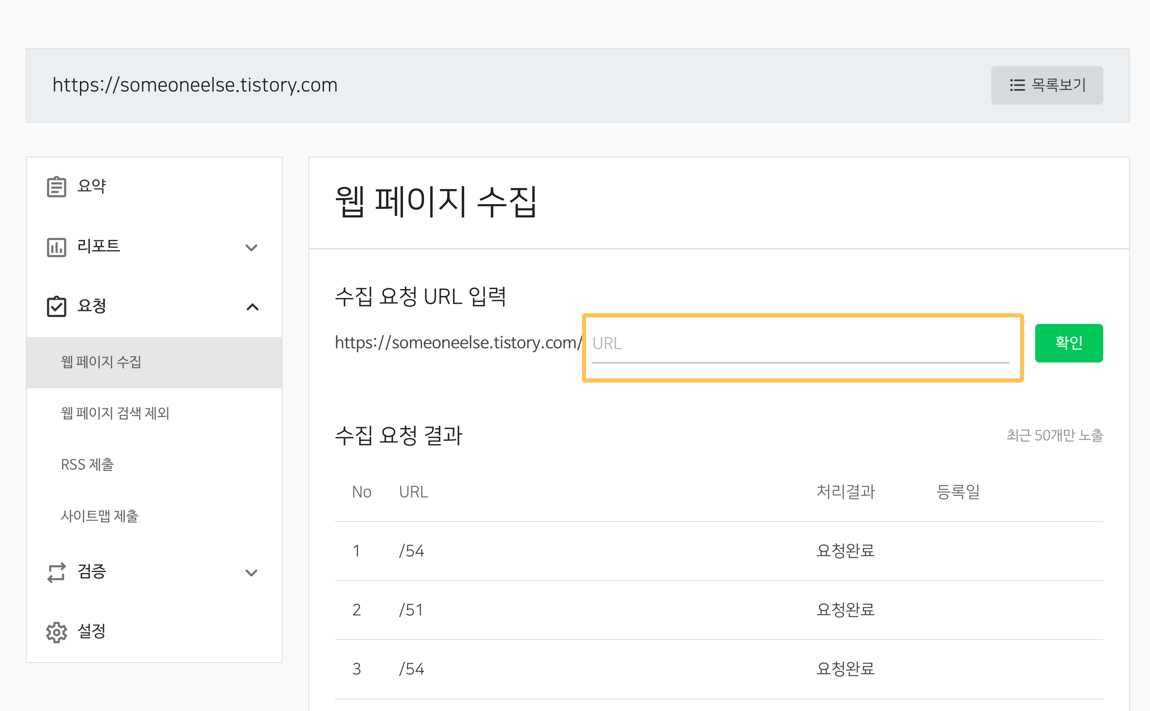Click the gear icon beside 설정
The image size is (1150, 711).
(x=57, y=632)
